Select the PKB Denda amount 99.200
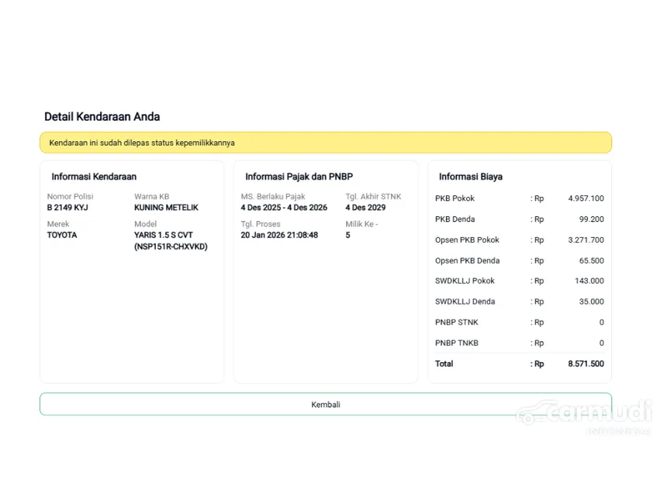667x500 pixels. pos(591,219)
